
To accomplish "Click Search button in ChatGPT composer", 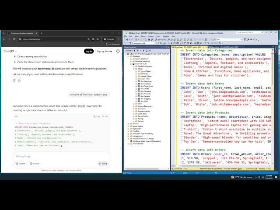I will 35,164.
